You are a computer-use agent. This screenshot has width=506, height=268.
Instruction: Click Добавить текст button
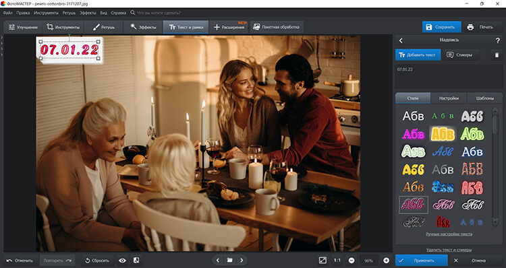tap(418, 55)
